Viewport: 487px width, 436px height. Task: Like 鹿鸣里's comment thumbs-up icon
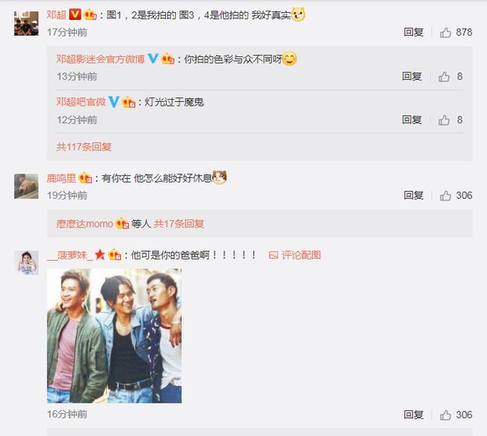pyautogui.click(x=445, y=196)
